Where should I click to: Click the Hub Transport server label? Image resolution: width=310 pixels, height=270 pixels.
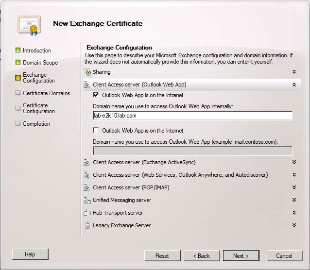[x=118, y=213]
